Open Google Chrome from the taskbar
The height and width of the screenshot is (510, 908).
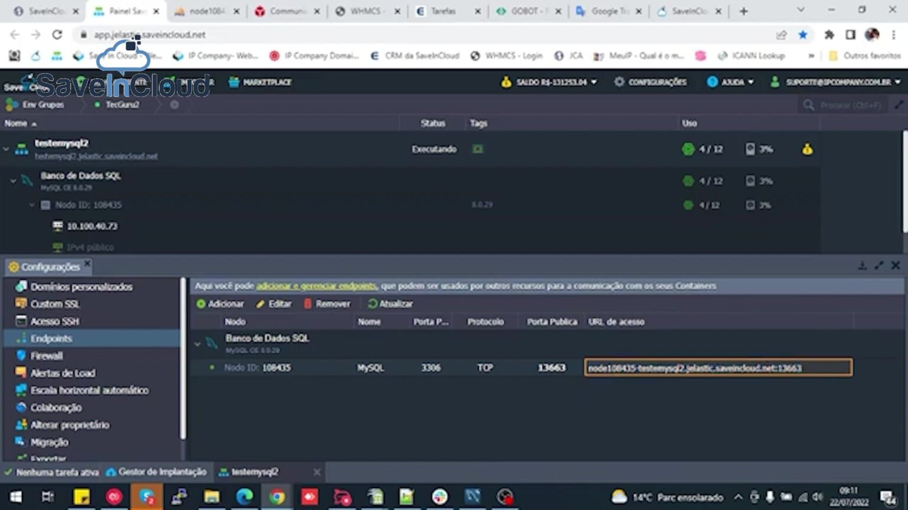click(x=276, y=496)
